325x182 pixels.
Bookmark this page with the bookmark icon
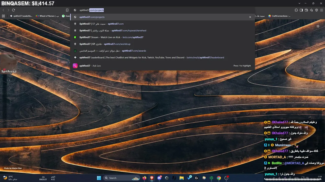pyautogui.click(x=67, y=10)
